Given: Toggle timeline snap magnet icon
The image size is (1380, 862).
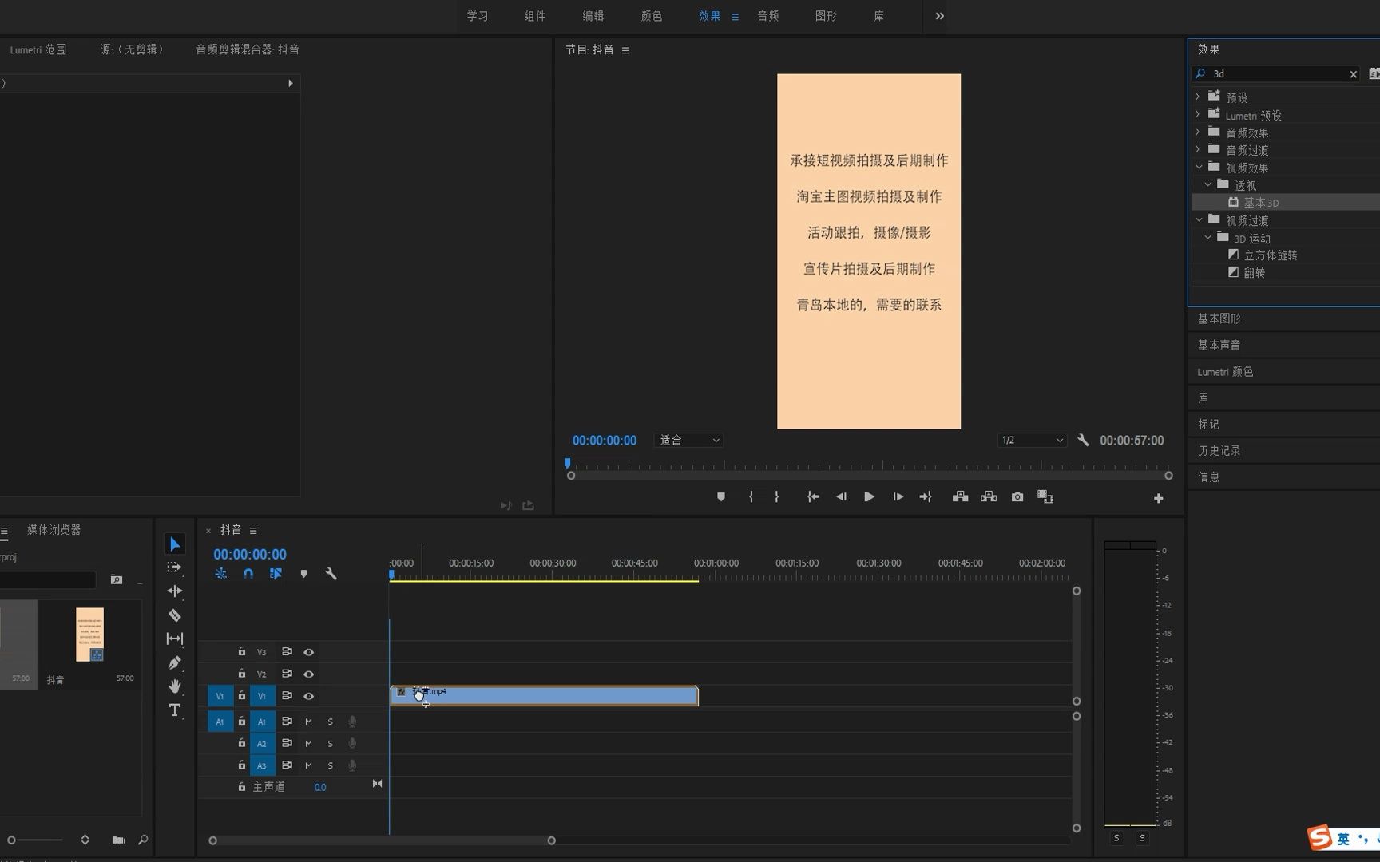Looking at the screenshot, I should click(248, 574).
